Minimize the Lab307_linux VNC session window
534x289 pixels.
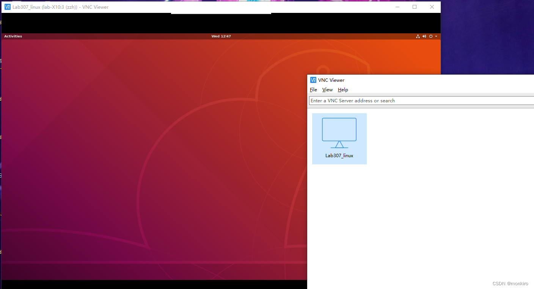coord(397,7)
